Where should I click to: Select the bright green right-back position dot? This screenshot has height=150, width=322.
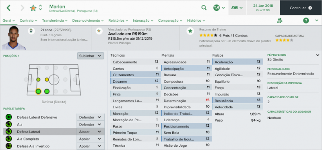(x=38, y=91)
